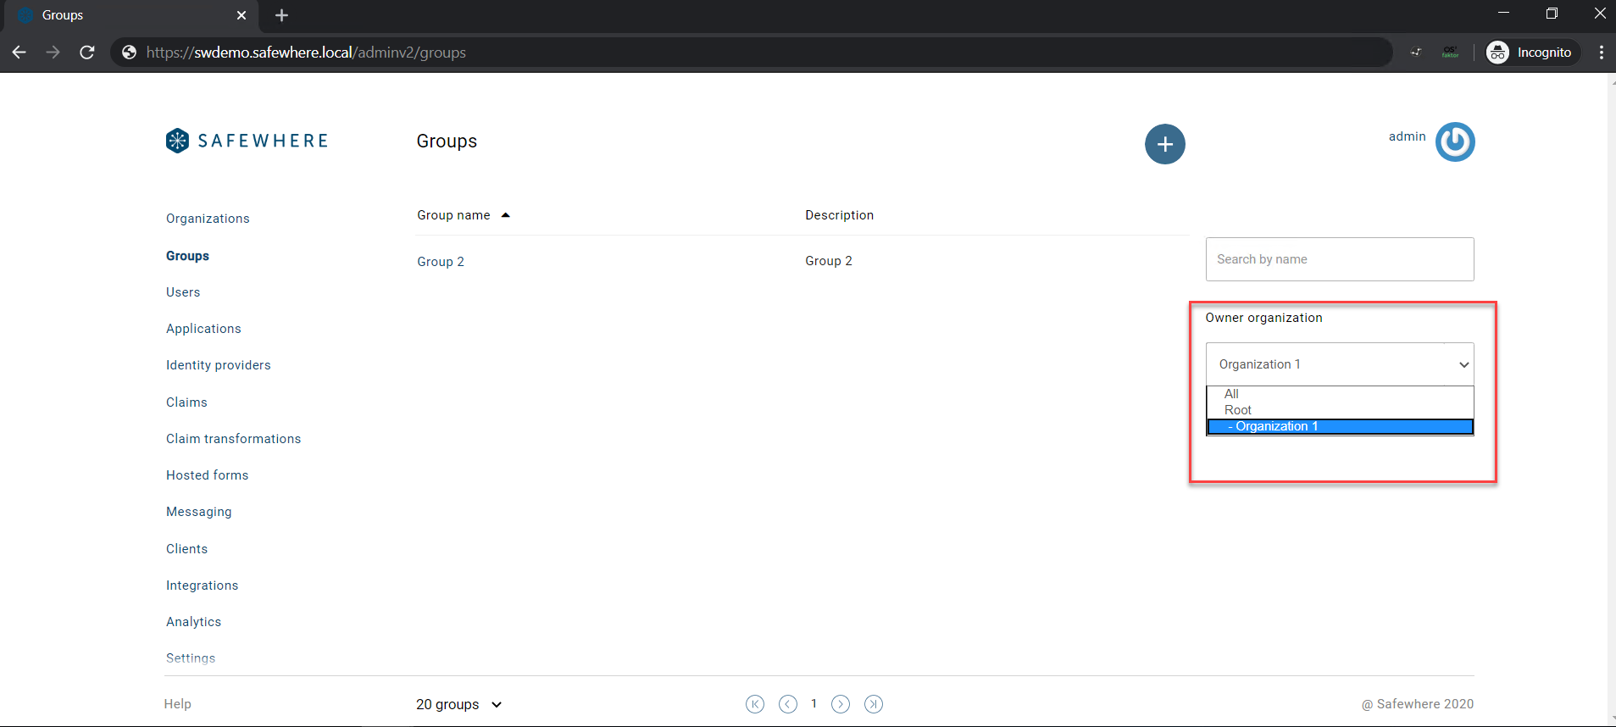Open Organizations in the sidebar

click(208, 219)
